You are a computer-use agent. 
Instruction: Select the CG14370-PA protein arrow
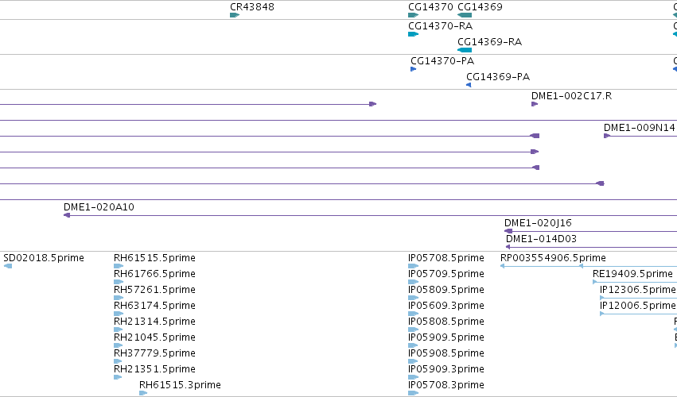413,69
